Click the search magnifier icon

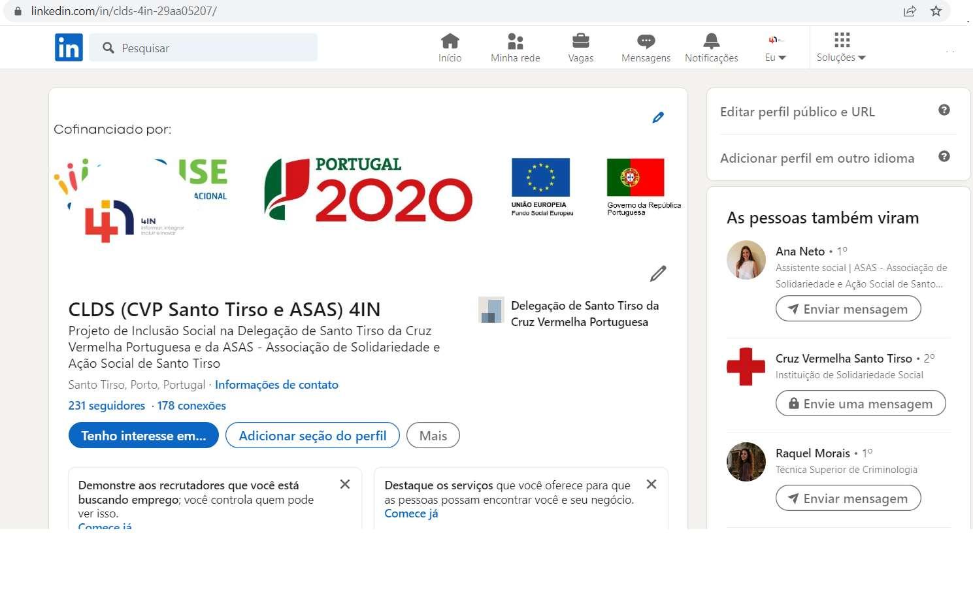click(108, 48)
